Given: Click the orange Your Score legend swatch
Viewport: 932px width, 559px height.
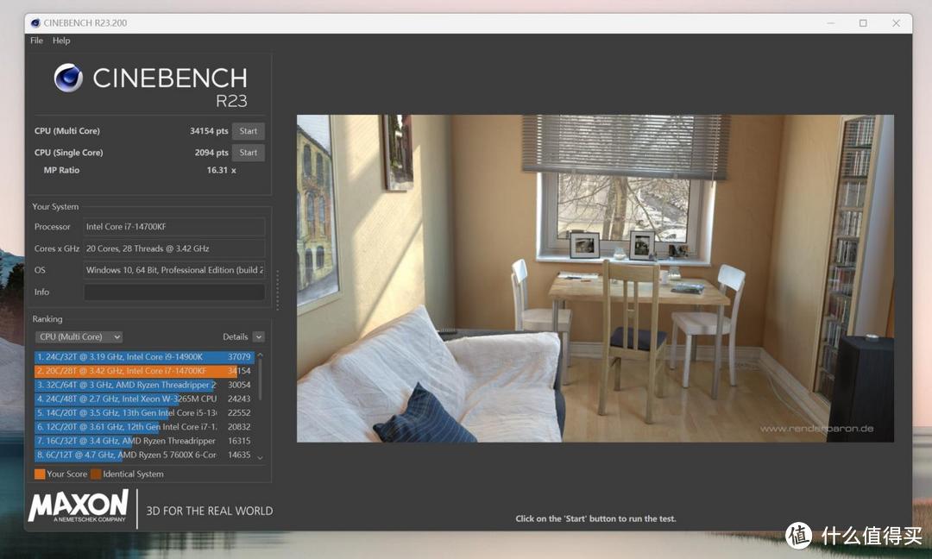Looking at the screenshot, I should [40, 474].
